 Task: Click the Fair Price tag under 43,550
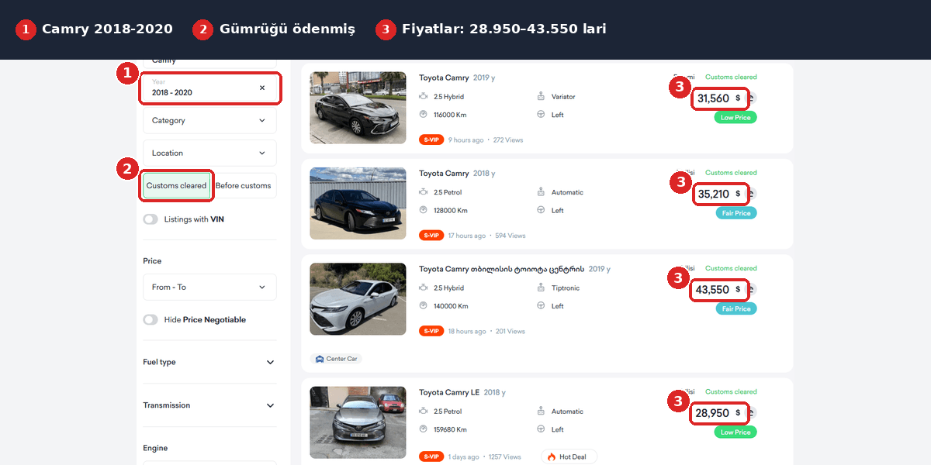tap(736, 308)
